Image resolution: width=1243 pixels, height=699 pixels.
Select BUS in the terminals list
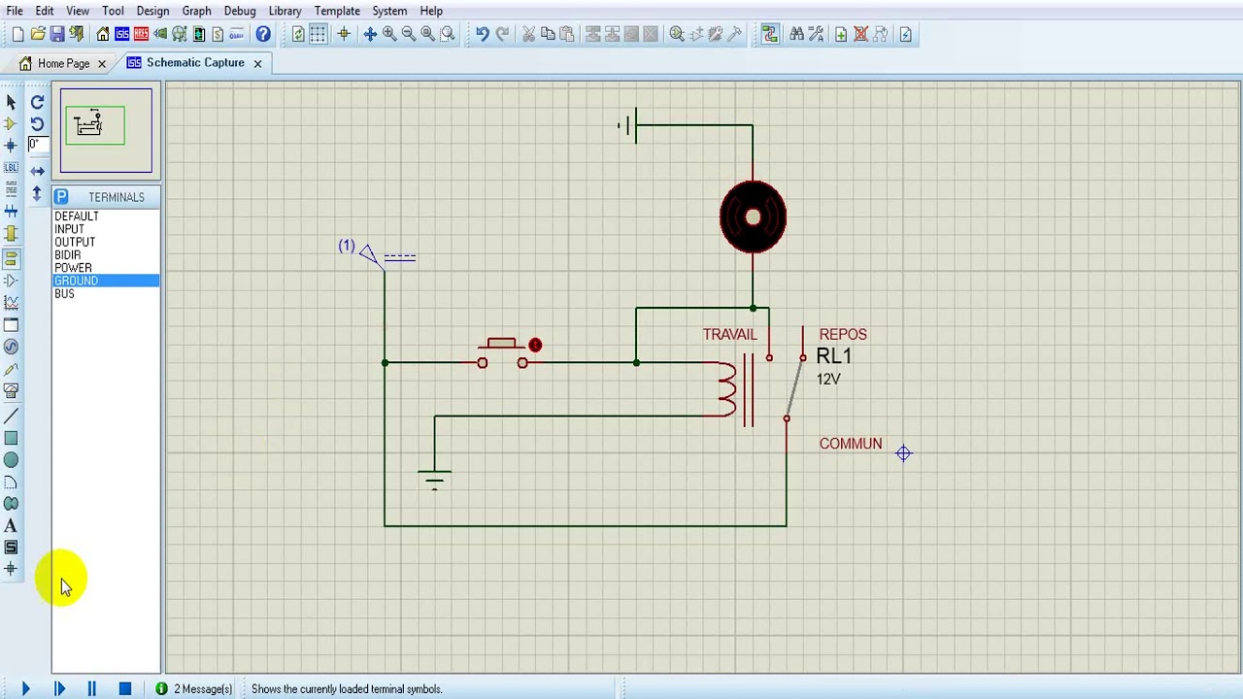tap(64, 293)
